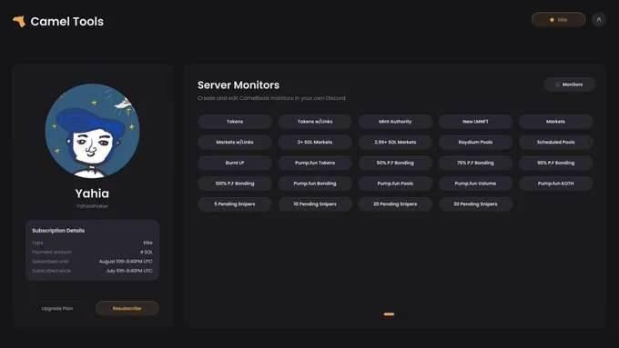Choose the 50% P.F Bonding monitor
Viewport: 619px width, 348px height.
pos(395,163)
